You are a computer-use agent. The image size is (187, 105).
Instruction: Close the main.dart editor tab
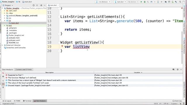58,5
